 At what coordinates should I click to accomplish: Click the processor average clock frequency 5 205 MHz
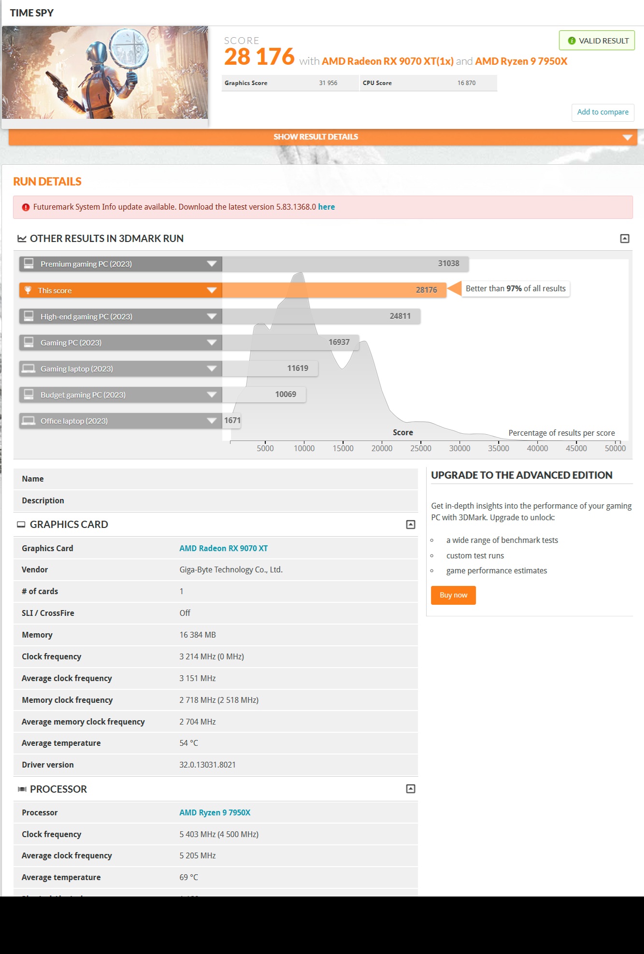click(198, 855)
